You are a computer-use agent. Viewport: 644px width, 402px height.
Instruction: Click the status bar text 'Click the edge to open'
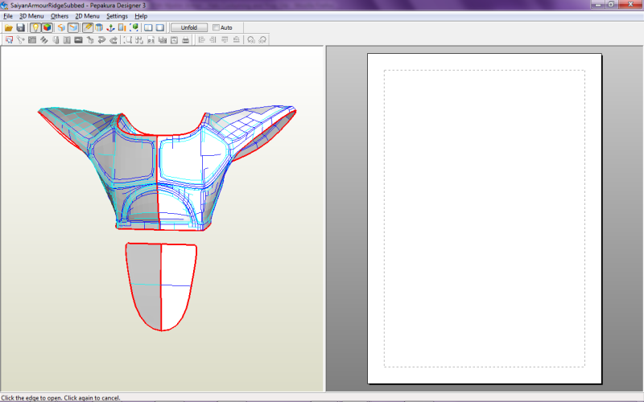pyautogui.click(x=61, y=398)
